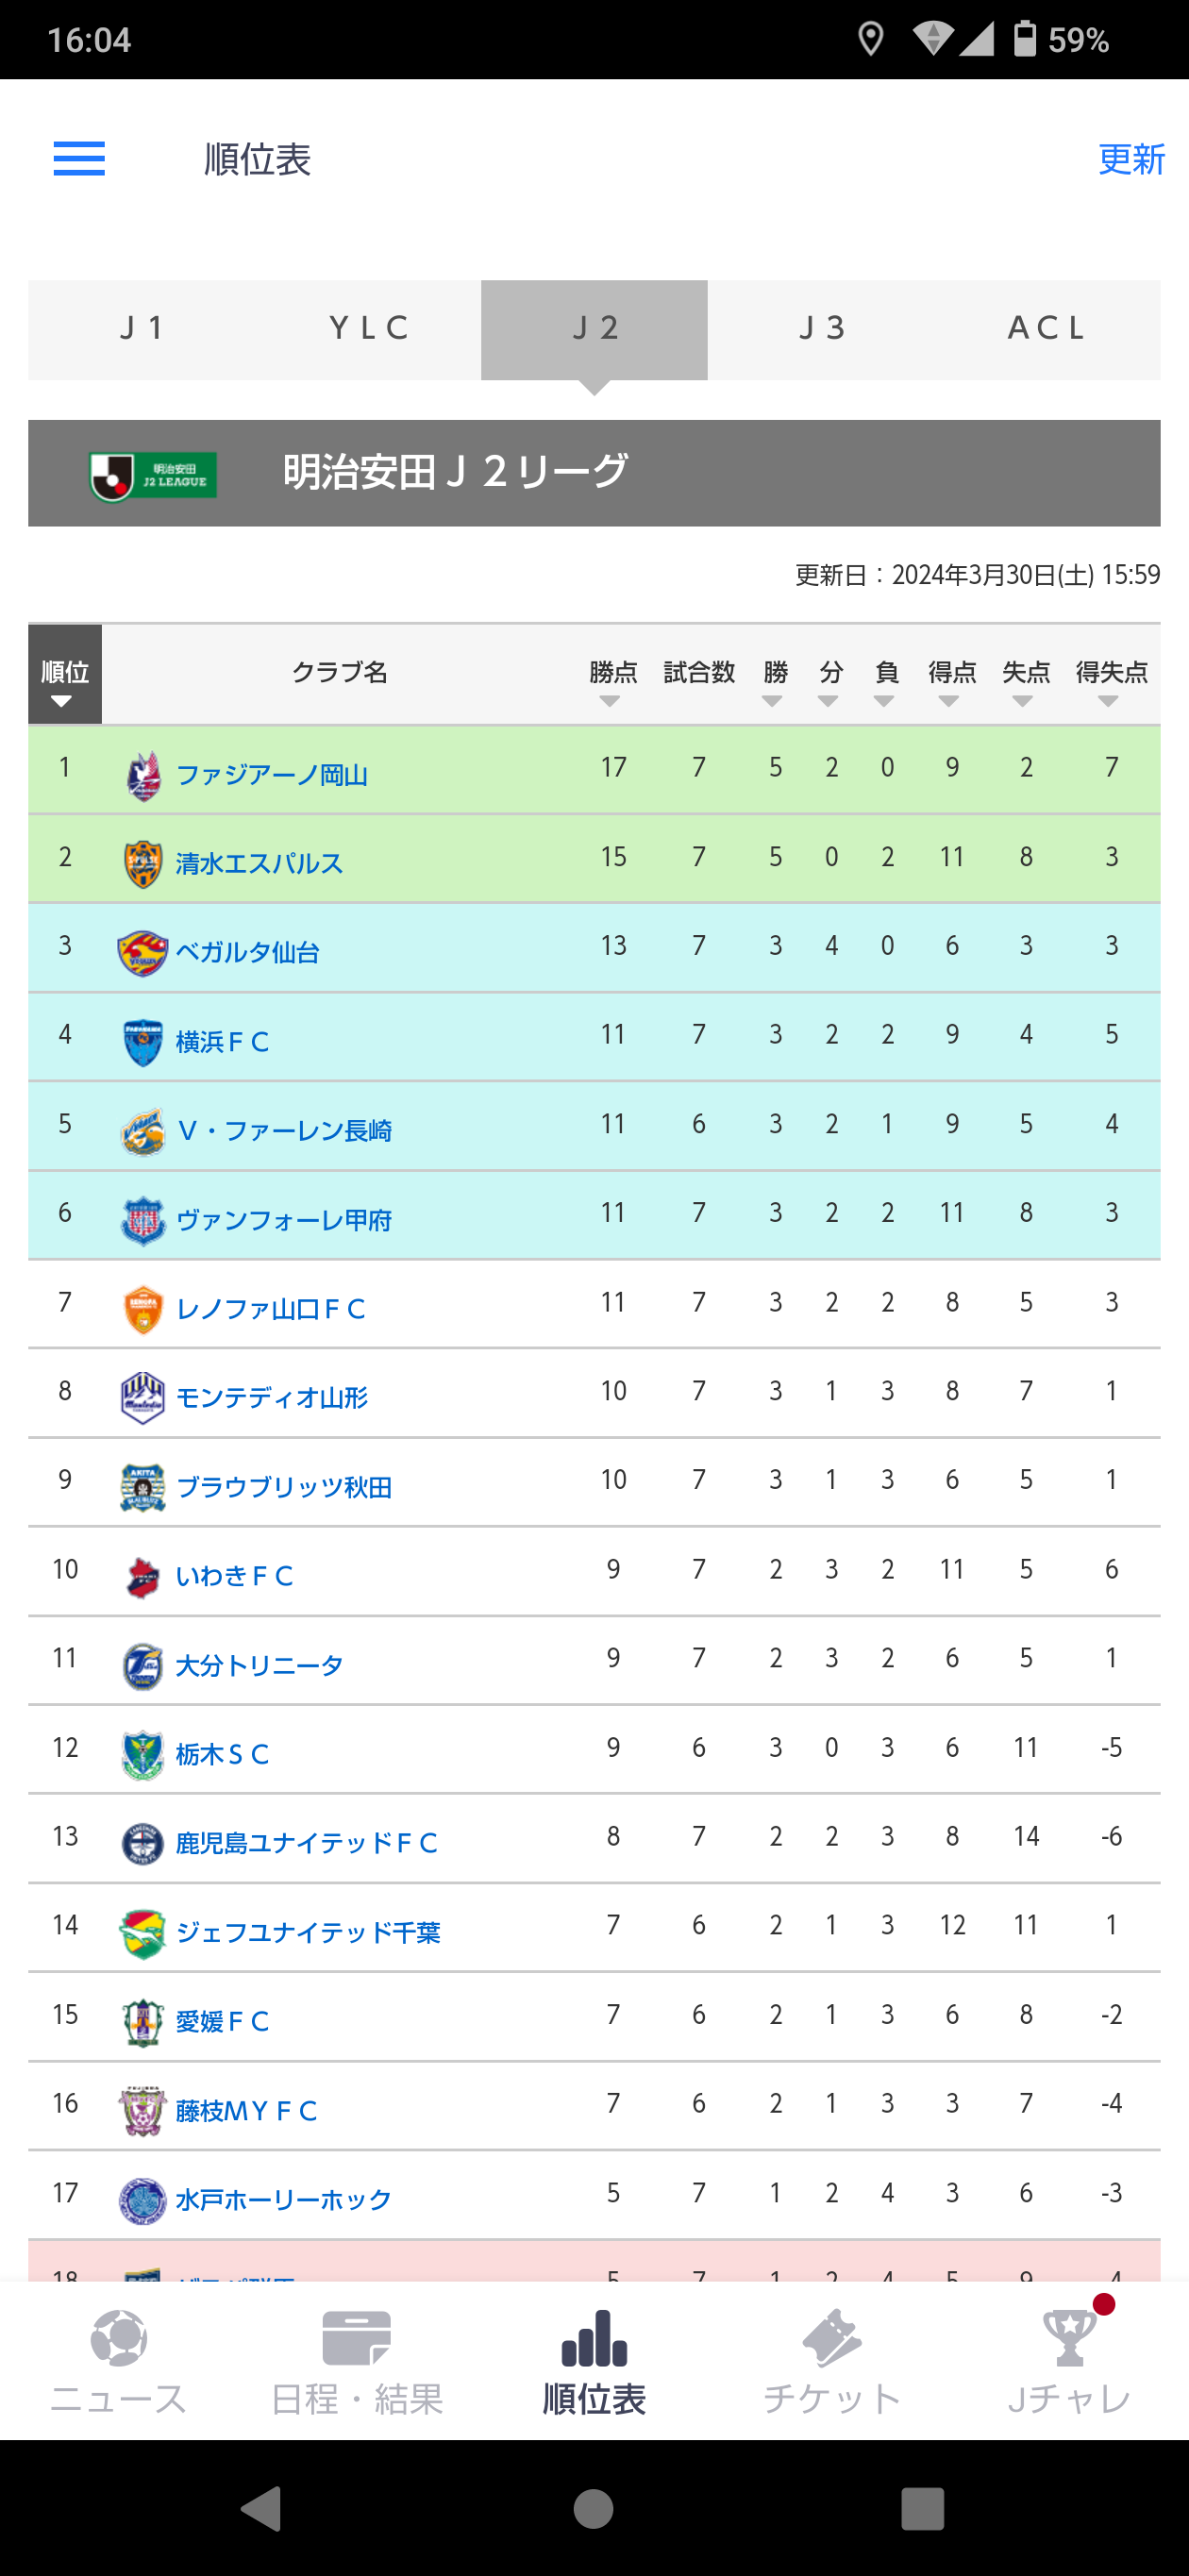Tap the 更新 refresh button

pos(1131,159)
